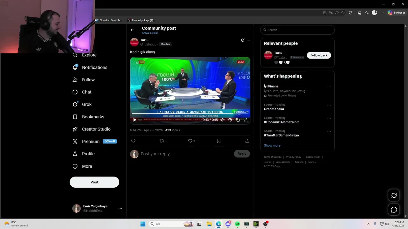Click the reply comment icon under the post

[x=133, y=141]
